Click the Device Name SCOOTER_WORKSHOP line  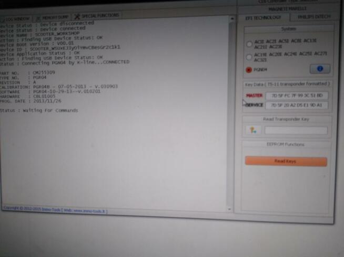(39, 34)
